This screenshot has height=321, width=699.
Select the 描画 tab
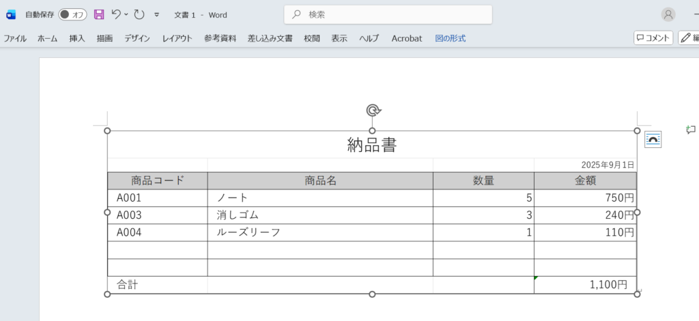coord(104,38)
